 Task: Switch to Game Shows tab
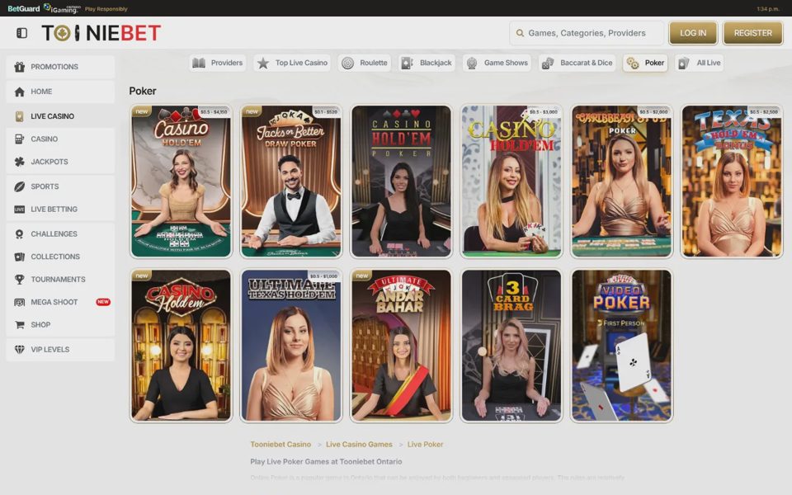click(x=497, y=63)
